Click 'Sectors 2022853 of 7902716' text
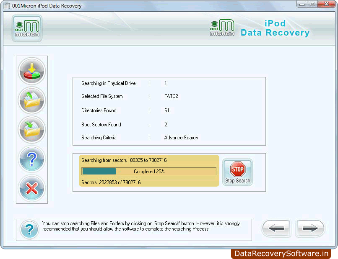This screenshot has height=259, width=338. 111,182
